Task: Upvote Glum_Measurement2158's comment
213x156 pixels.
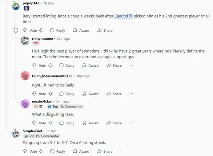Action: pyautogui.click(x=34, y=94)
